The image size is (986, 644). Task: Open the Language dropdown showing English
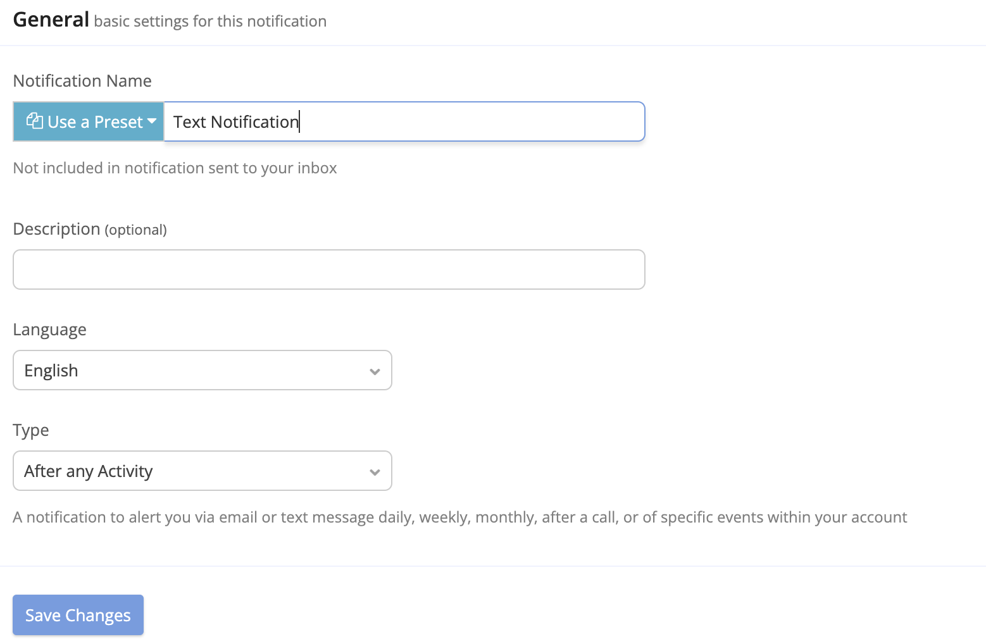click(x=203, y=370)
